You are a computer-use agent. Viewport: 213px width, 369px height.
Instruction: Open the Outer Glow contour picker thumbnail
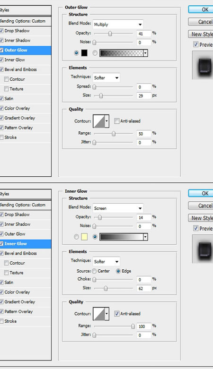(99, 121)
